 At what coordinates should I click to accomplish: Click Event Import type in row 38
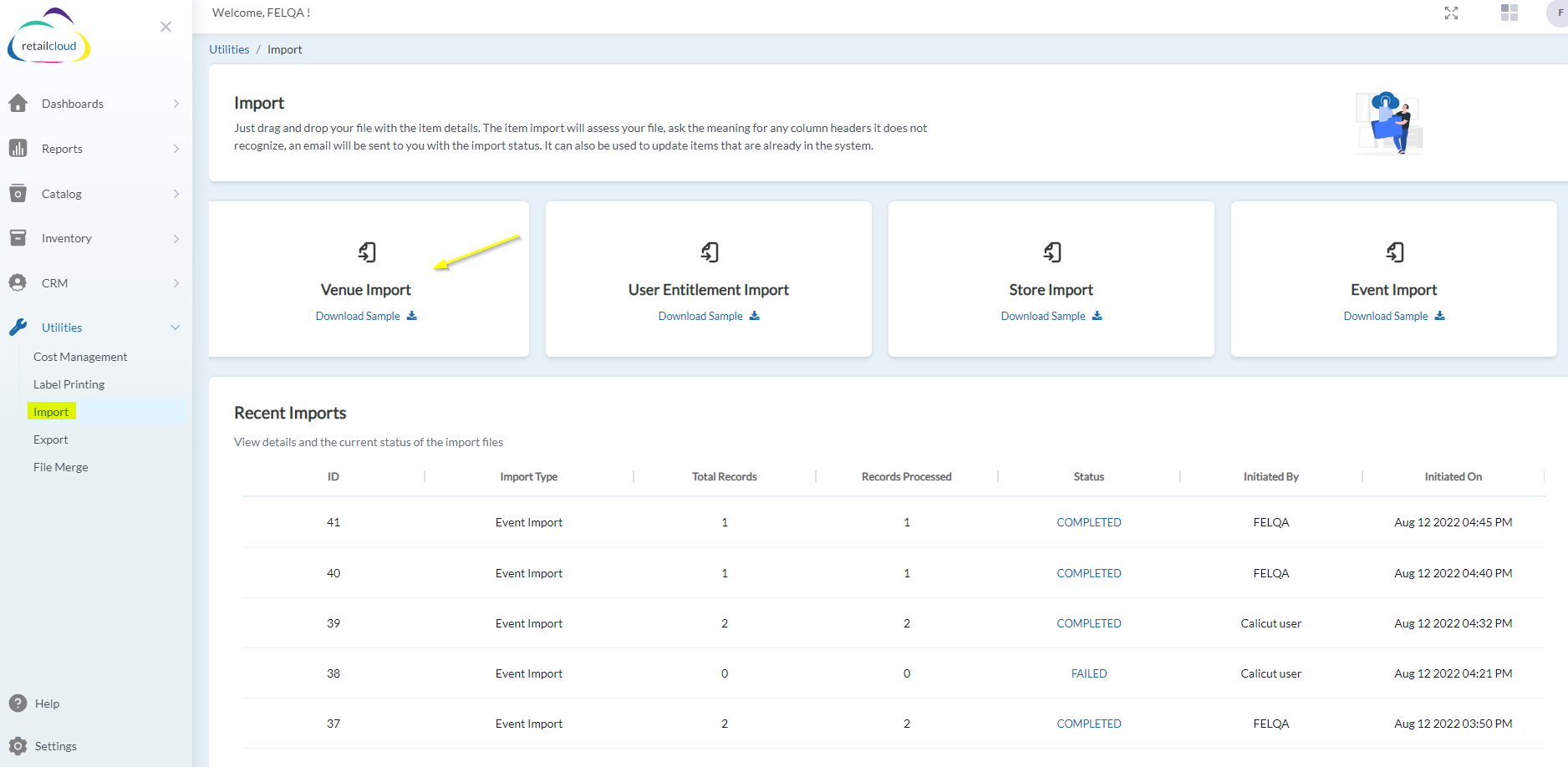(x=528, y=673)
